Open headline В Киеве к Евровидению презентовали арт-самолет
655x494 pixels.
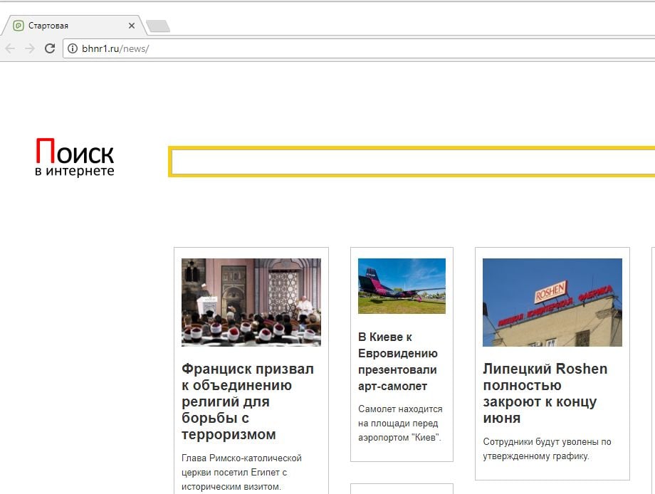398,361
